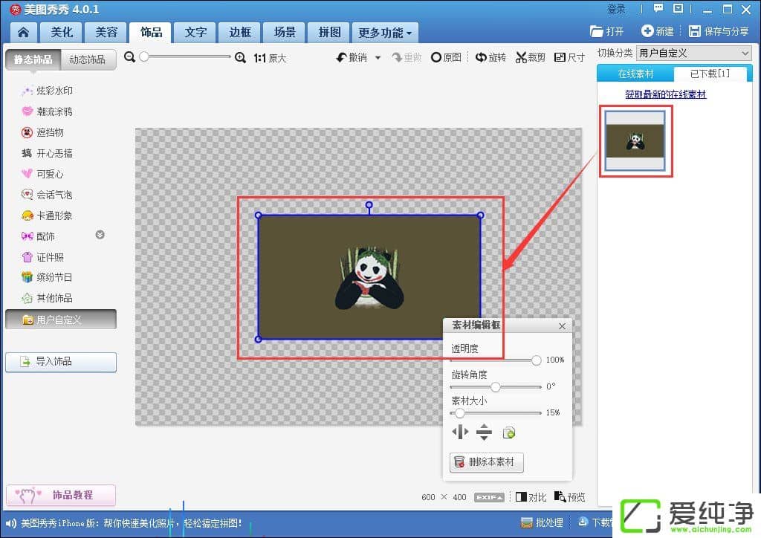Flip the material vertically
This screenshot has width=761, height=538.
(x=484, y=432)
